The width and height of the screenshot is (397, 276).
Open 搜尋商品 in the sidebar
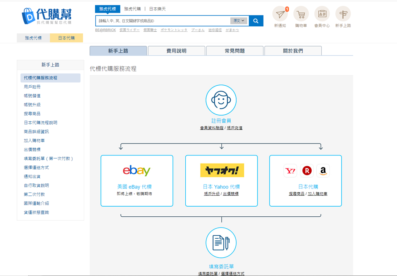point(32,114)
